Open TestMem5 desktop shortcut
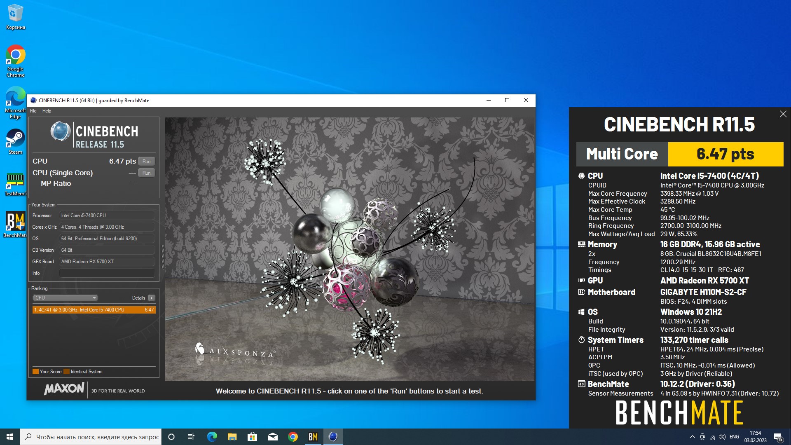Screen dimensions: 791x445 click(x=15, y=183)
